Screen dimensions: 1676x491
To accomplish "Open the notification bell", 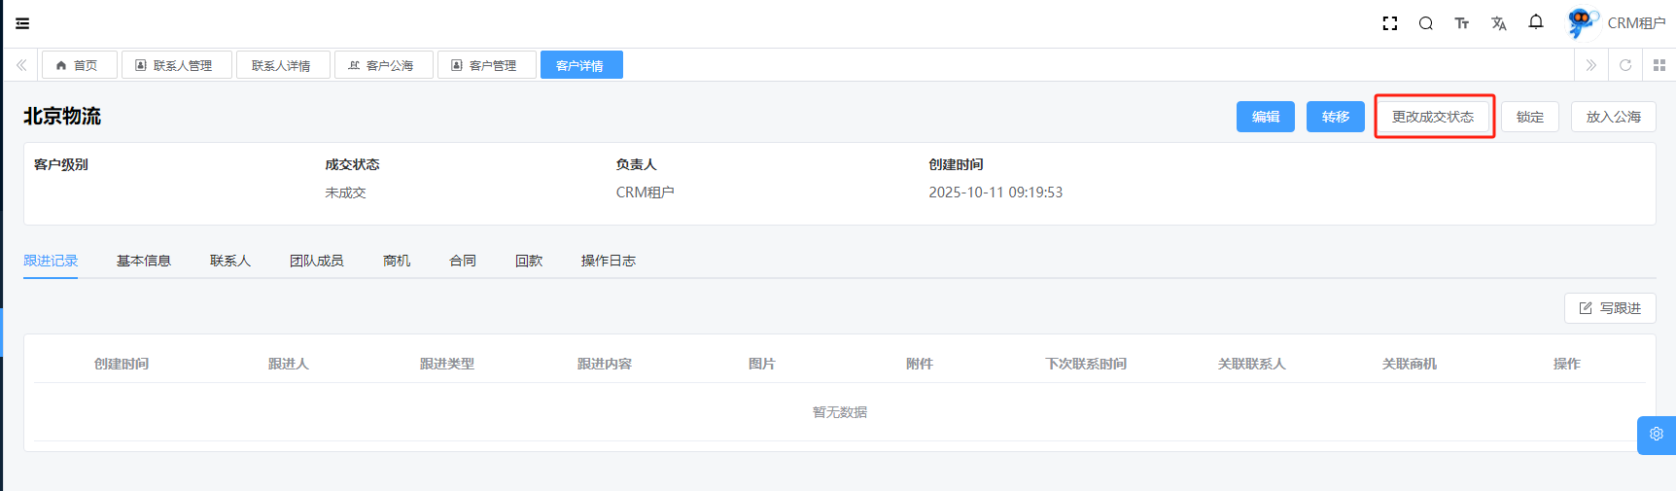I will coord(1535,22).
